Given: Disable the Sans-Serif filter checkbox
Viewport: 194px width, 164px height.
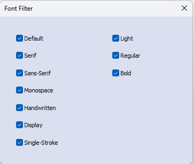Looking at the screenshot, I should point(19,73).
